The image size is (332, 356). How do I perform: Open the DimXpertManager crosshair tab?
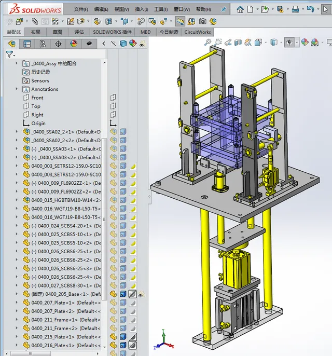coord(58,44)
